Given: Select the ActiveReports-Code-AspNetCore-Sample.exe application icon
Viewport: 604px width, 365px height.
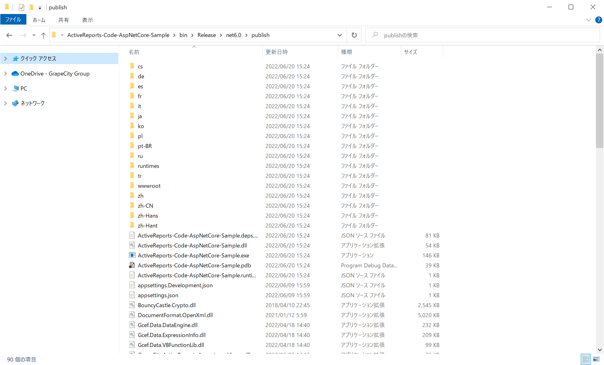Looking at the screenshot, I should point(132,255).
